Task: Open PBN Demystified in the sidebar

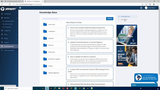Action: pyautogui.click(x=9, y=50)
